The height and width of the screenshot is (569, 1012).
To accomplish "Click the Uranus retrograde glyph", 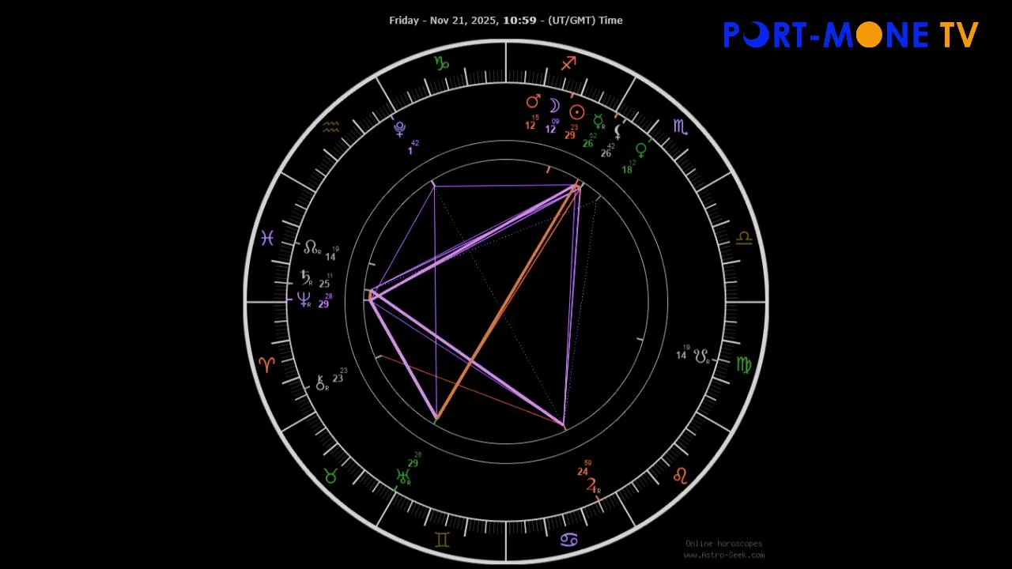I will [x=404, y=476].
